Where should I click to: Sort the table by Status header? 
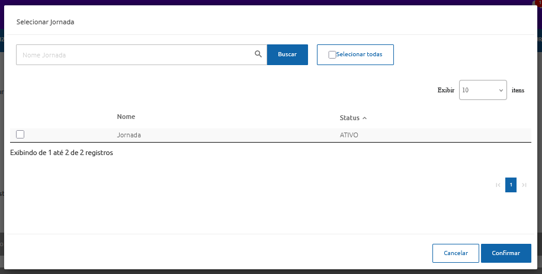pos(349,118)
